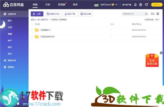Select 种子 in the sidebar
Screen dimensions: 164x107
click(x=10, y=40)
